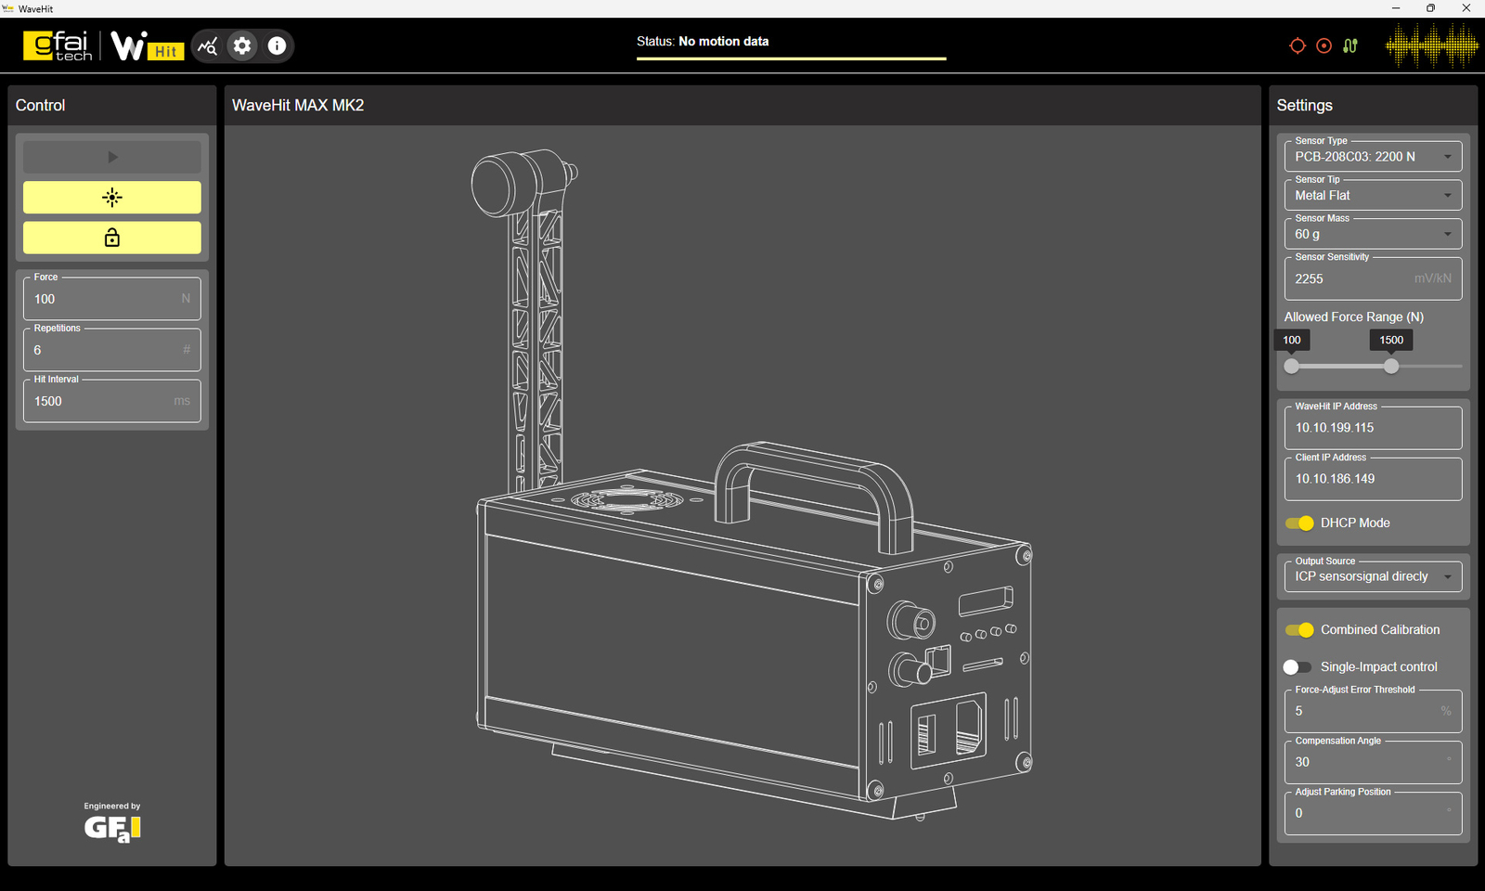Screen dimensions: 1485x891
Task: Click the green cable connection icon
Action: tap(1350, 45)
